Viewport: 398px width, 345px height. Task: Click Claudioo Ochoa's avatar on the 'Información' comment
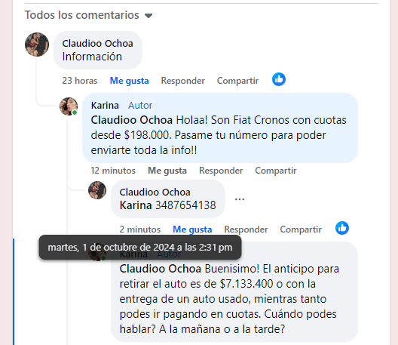coord(37,45)
